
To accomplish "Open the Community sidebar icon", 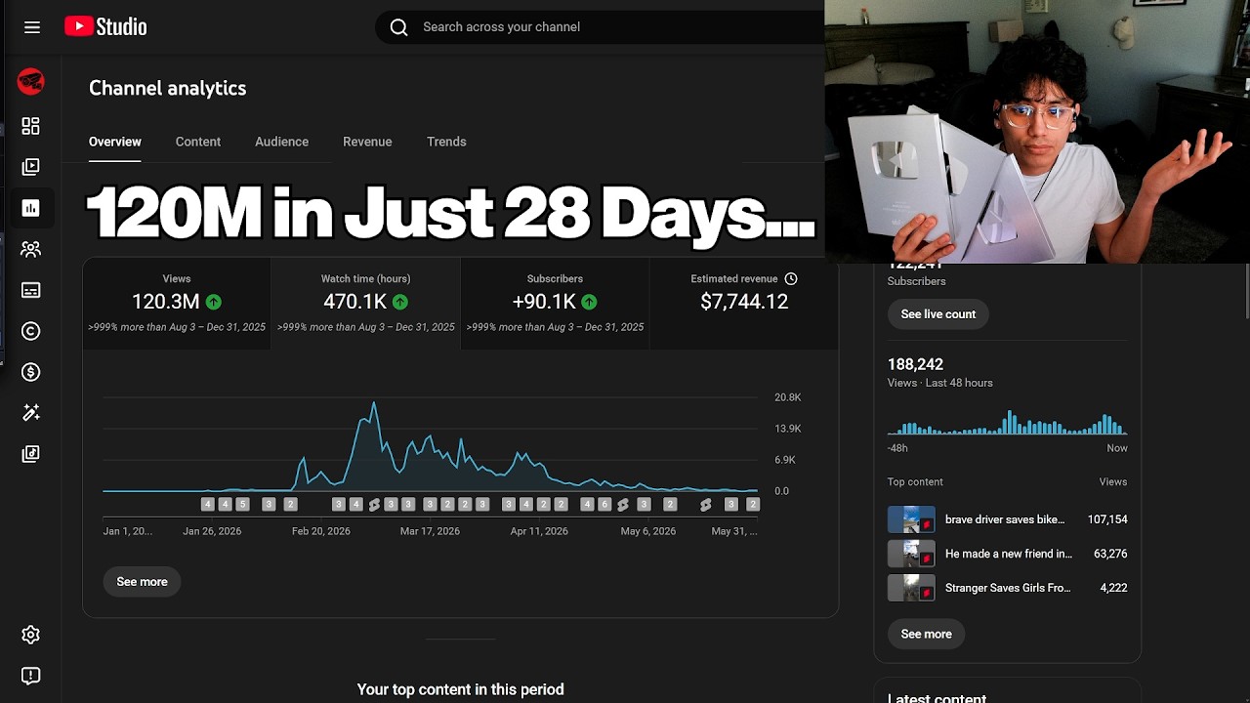I will (x=31, y=249).
